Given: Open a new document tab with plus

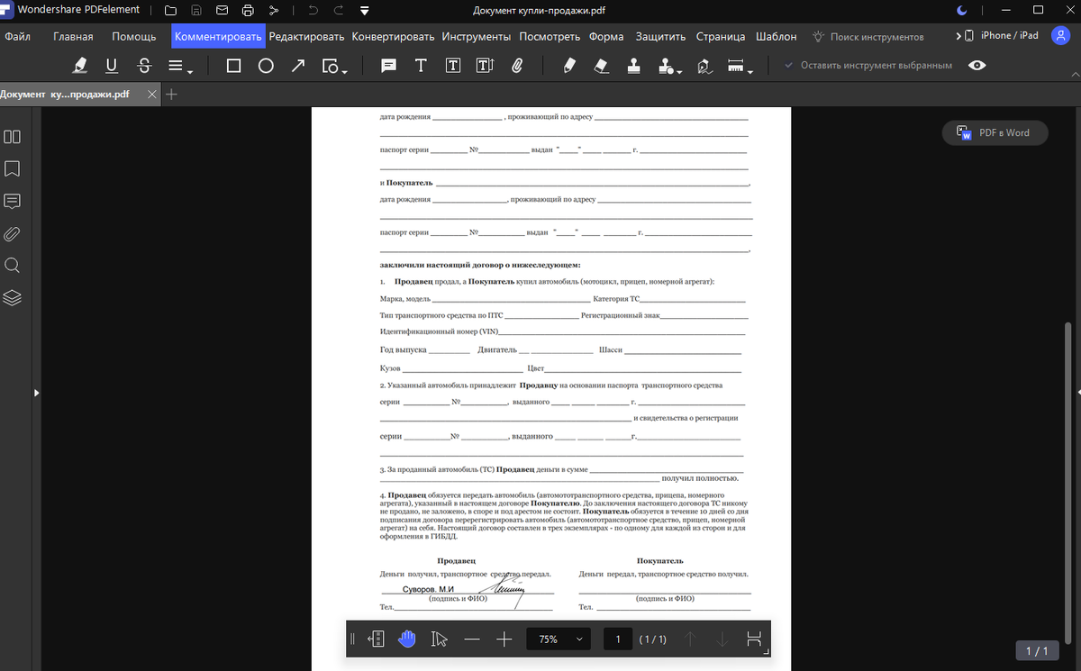Looking at the screenshot, I should 171,94.
